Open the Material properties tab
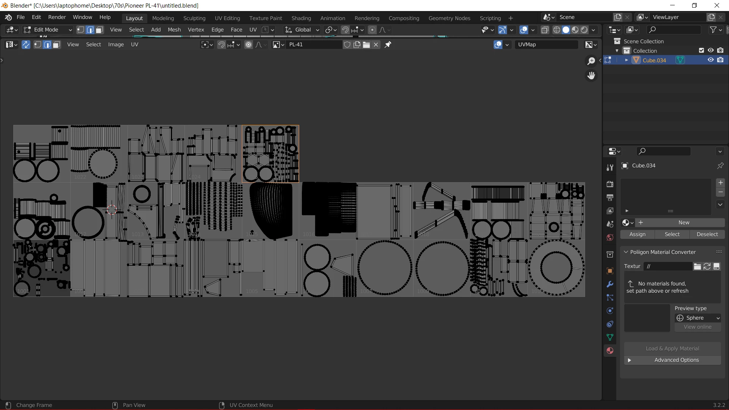729x410 pixels. [610, 351]
